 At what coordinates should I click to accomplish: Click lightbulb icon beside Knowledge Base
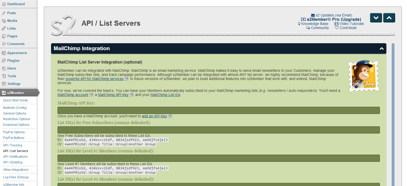pyautogui.click(x=299, y=24)
